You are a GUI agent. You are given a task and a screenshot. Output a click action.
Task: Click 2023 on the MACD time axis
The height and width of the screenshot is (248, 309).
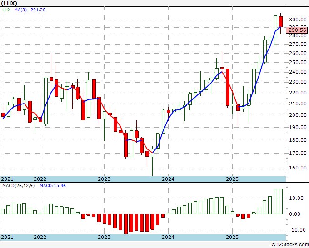coord(104,237)
